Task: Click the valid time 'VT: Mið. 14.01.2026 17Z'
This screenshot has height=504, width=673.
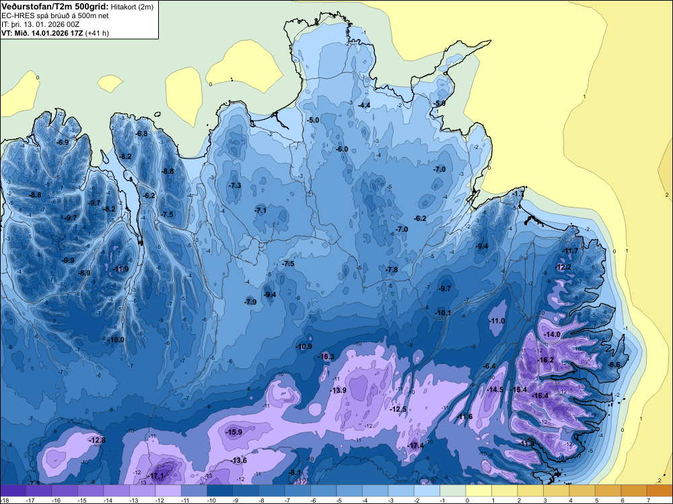Action: point(42,33)
